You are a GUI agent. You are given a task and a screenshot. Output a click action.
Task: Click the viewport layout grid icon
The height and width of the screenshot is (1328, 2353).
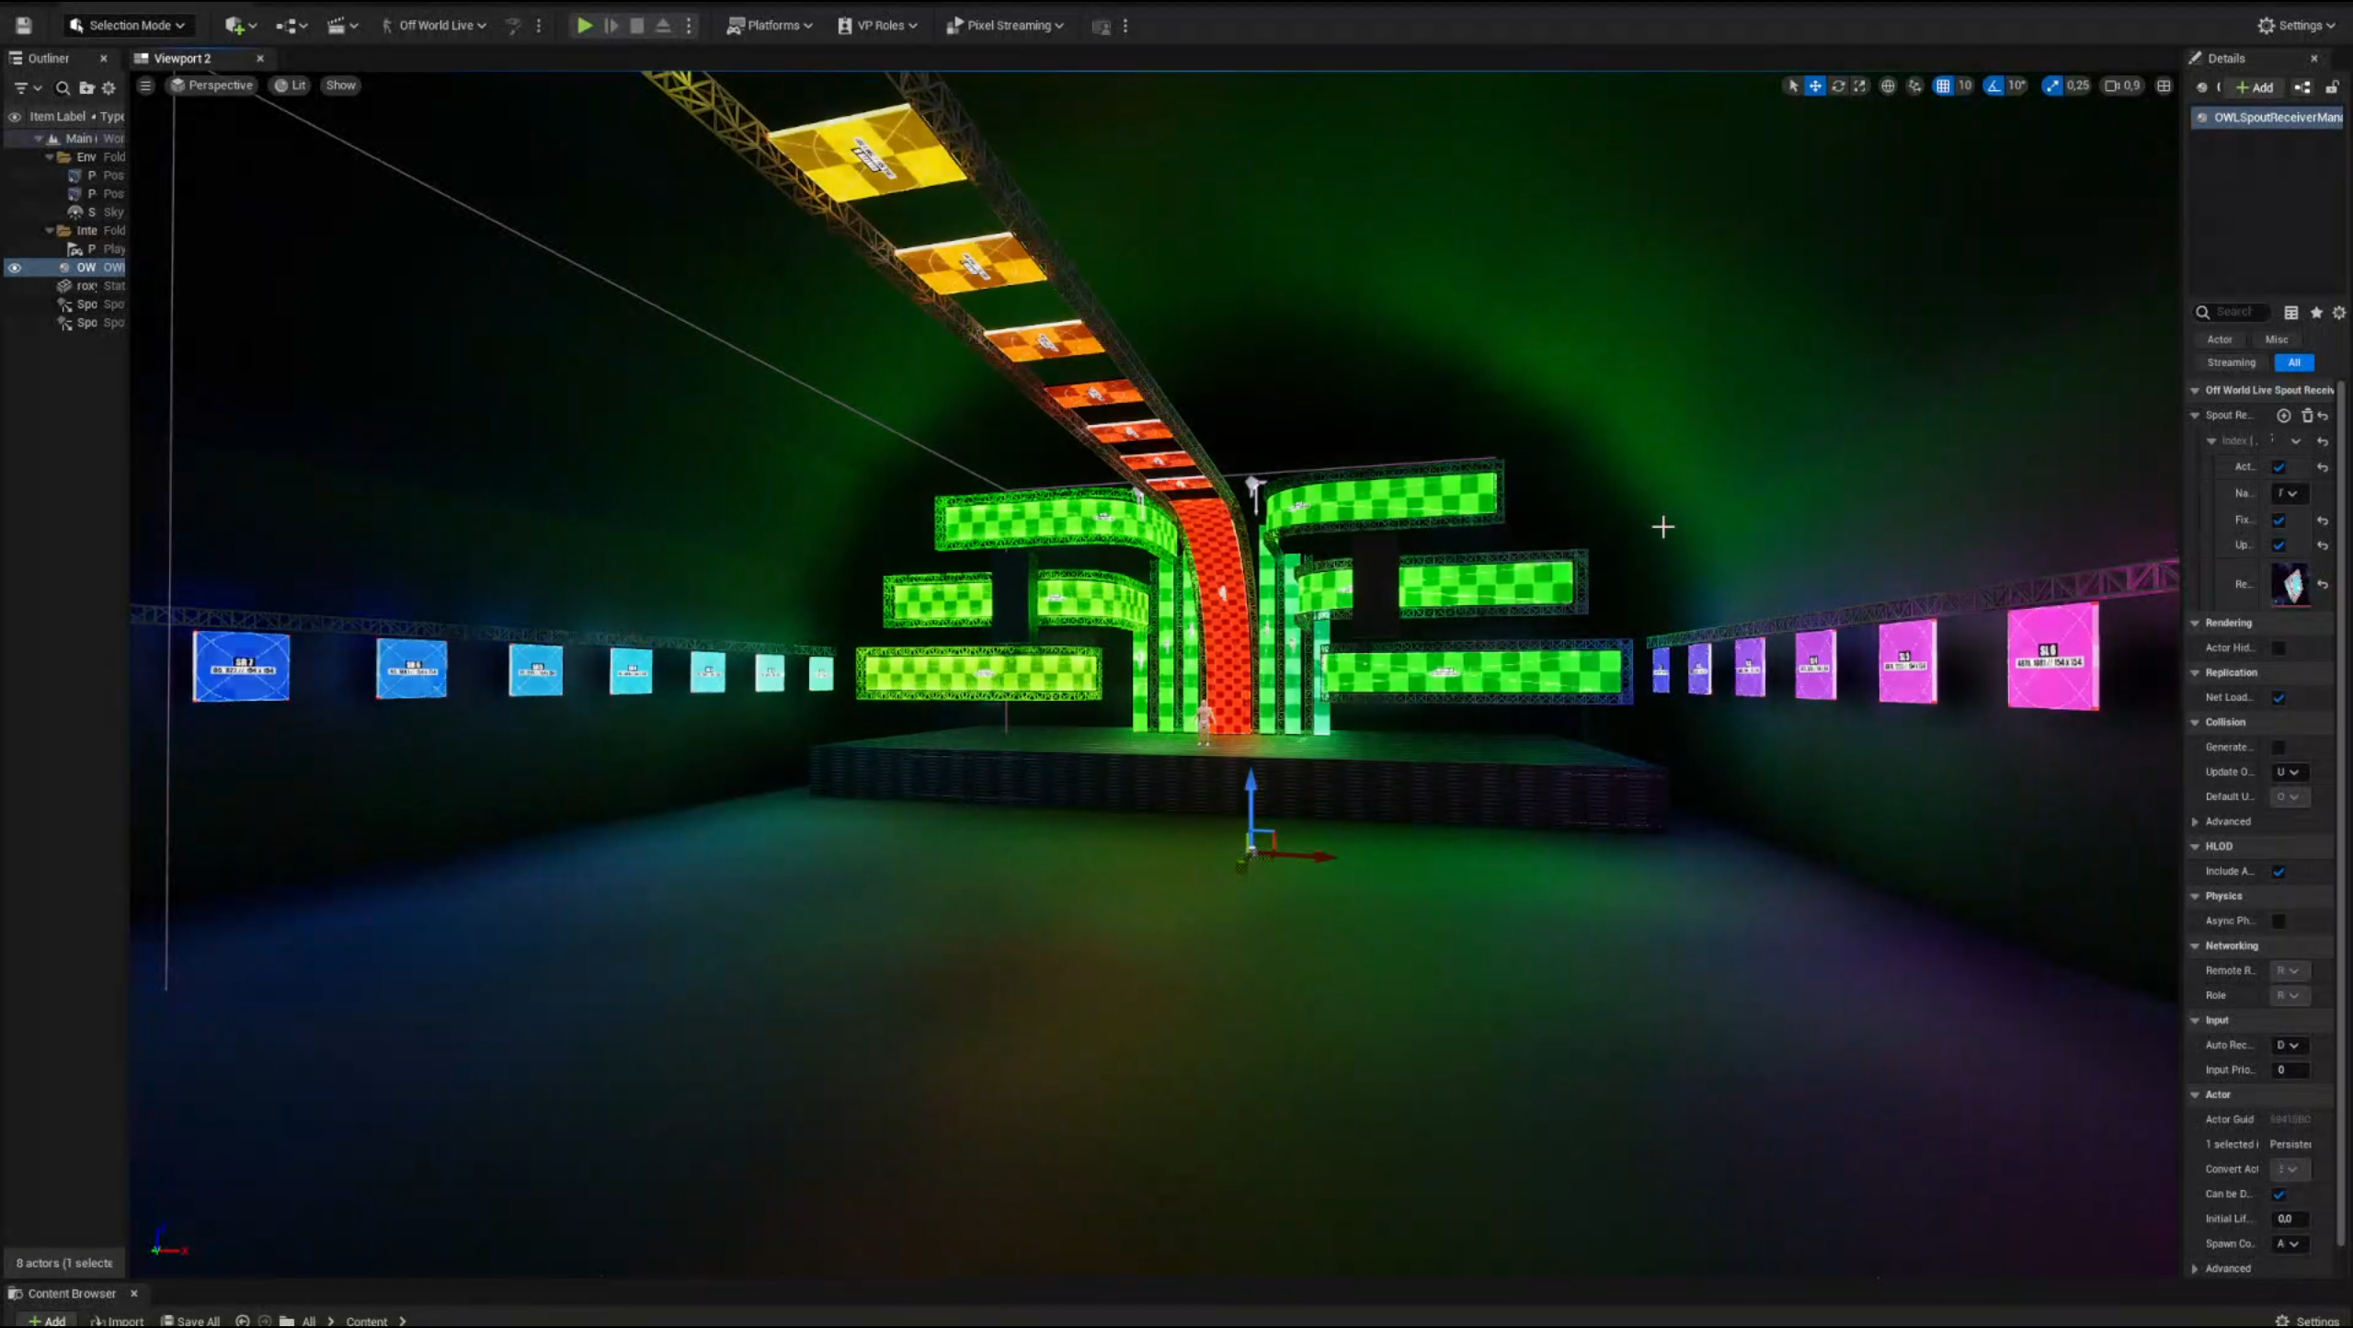[2165, 86]
